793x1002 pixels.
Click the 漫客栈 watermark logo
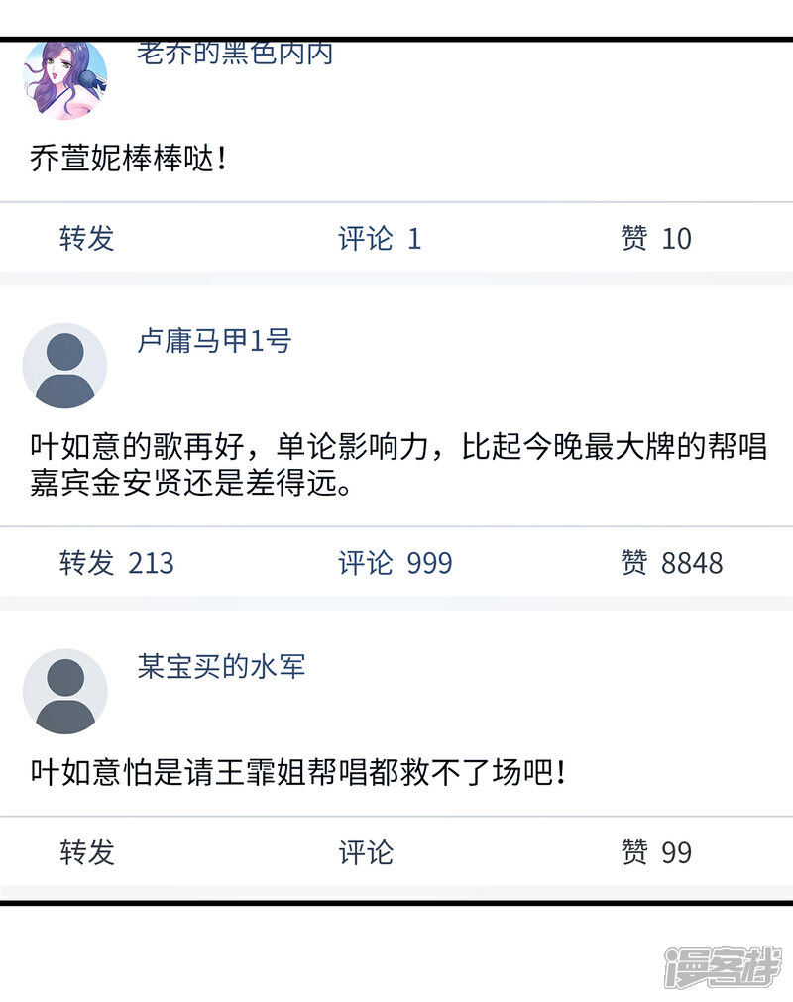723,967
